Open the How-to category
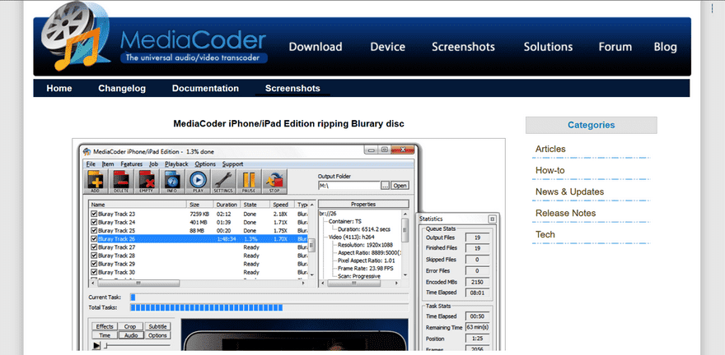 (x=550, y=170)
